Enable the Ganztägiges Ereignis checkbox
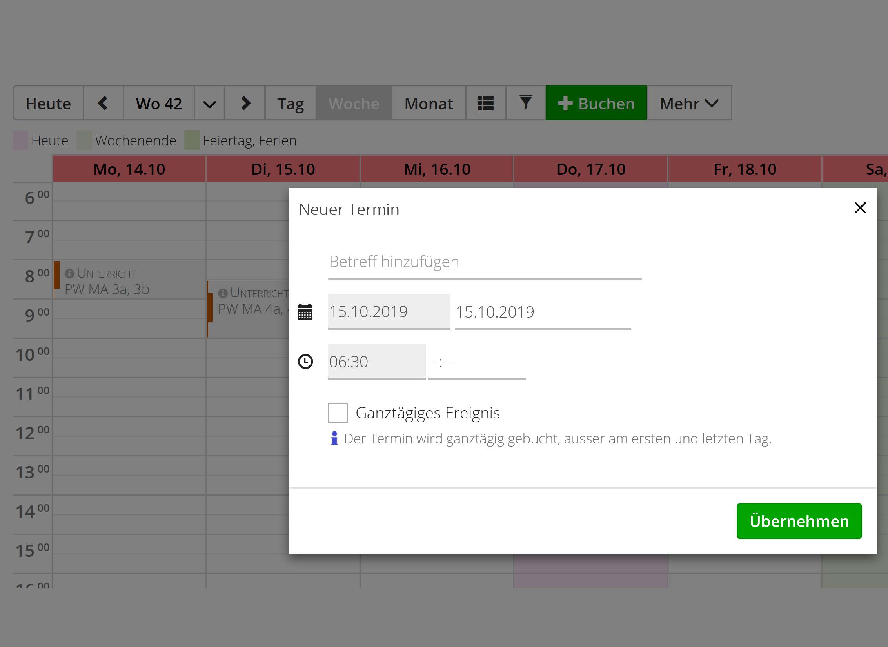The height and width of the screenshot is (647, 888). click(x=338, y=413)
